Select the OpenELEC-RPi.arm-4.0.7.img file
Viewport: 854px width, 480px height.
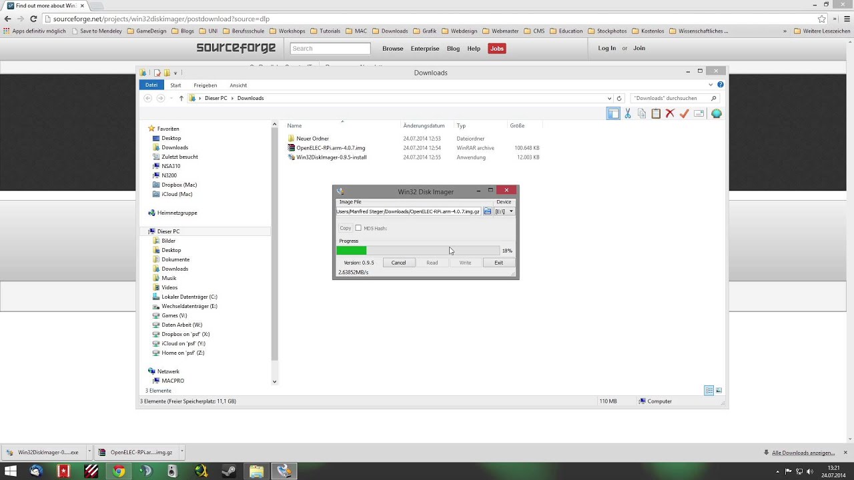click(x=330, y=148)
